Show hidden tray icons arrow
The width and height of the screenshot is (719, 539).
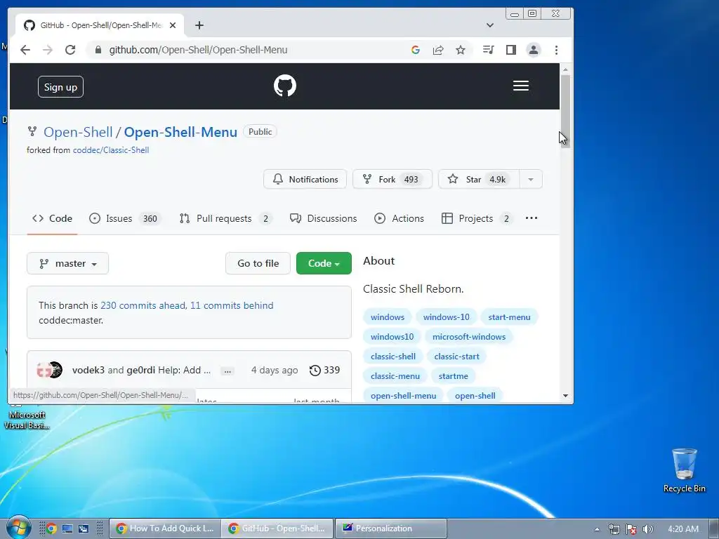click(597, 529)
